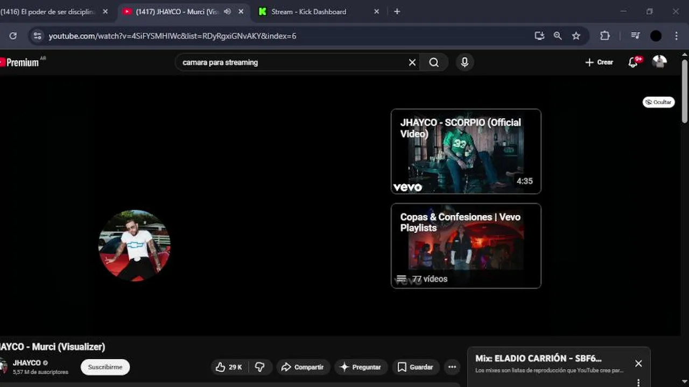Open a new browser tab
689x387 pixels.
pos(397,11)
